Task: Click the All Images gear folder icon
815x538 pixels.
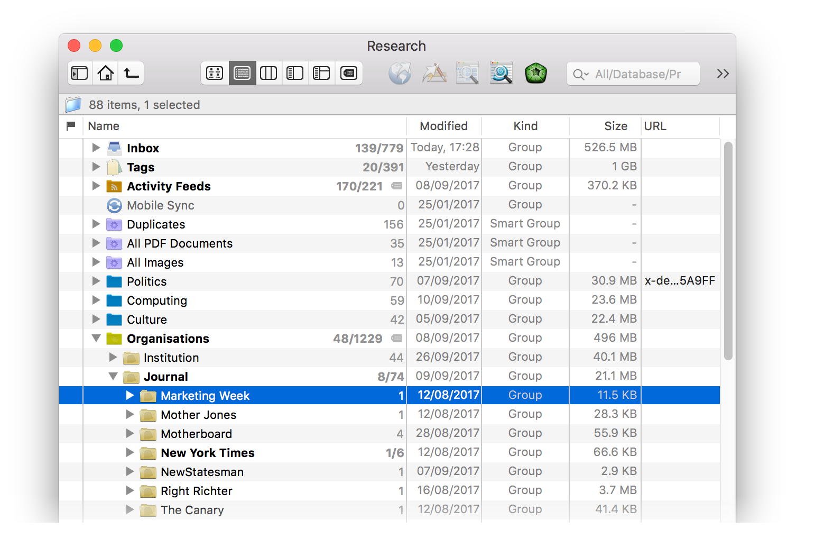Action: (x=114, y=262)
